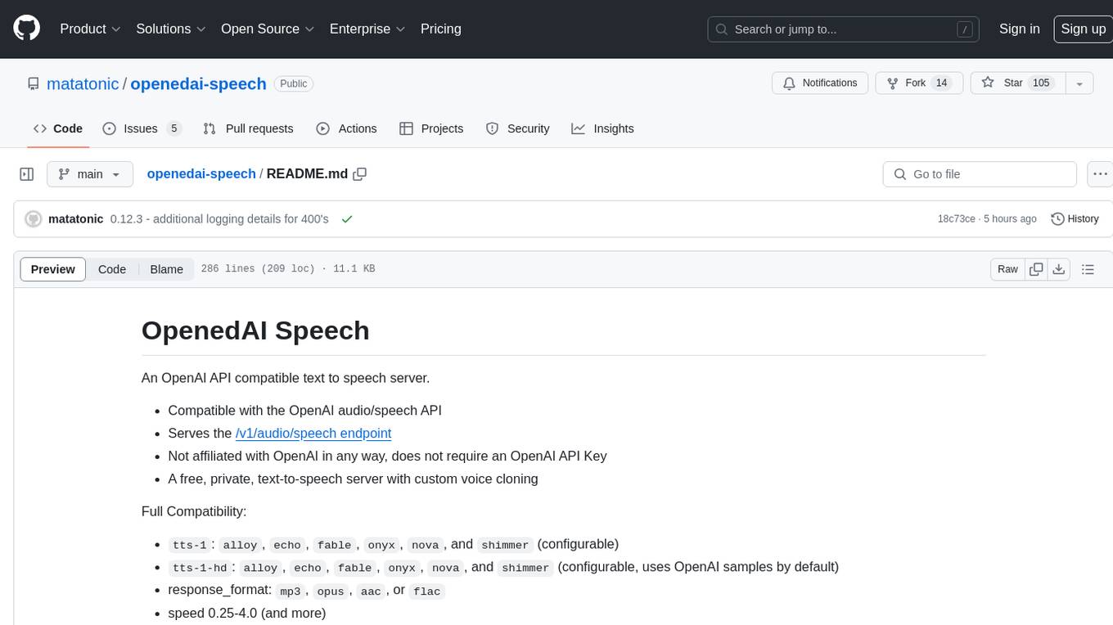Click the Star count 105
Screen dimensions: 1113x625
click(x=1041, y=83)
